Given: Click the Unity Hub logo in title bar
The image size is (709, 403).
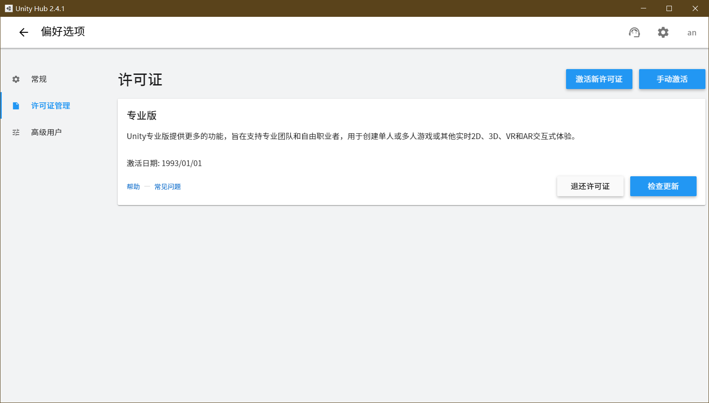Looking at the screenshot, I should (8, 8).
